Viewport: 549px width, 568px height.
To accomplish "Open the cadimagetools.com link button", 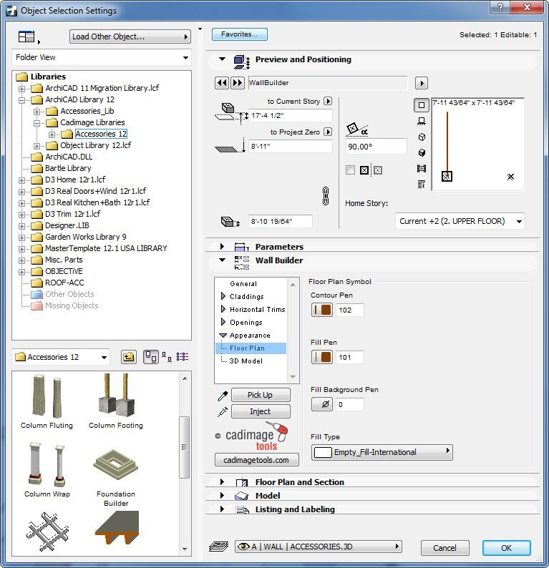I will (x=256, y=460).
